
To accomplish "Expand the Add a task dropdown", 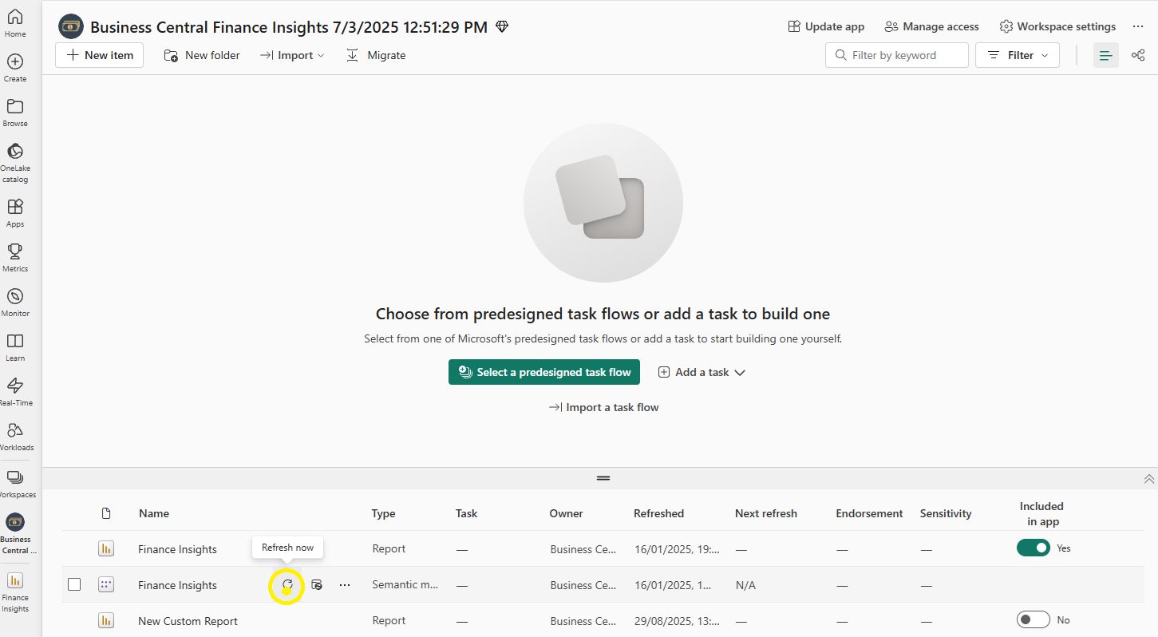I will (702, 372).
